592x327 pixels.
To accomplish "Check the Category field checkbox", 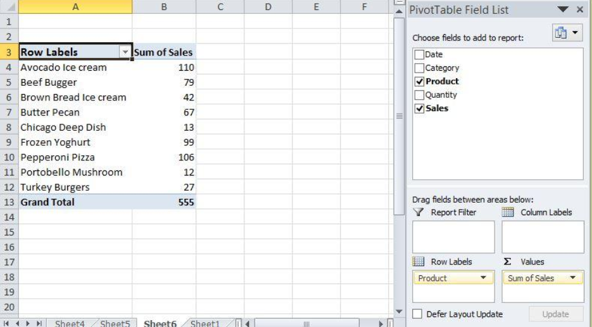I will coord(419,68).
